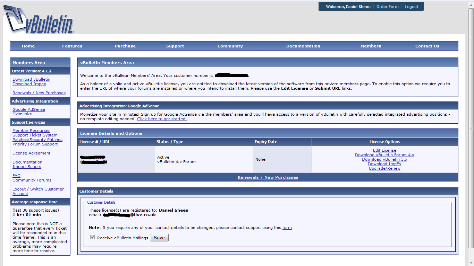Image resolution: width=474 pixels, height=266 pixels.
Task: Toggle Receive eBulletin Mailings checkbox
Action: [92, 237]
